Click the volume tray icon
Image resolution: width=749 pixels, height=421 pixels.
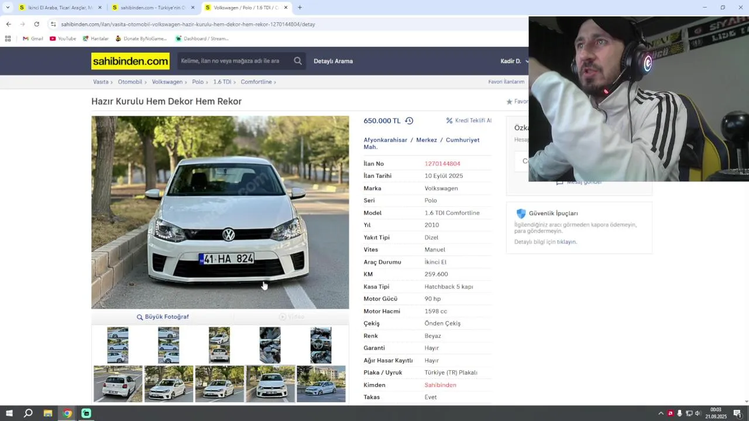click(x=698, y=413)
